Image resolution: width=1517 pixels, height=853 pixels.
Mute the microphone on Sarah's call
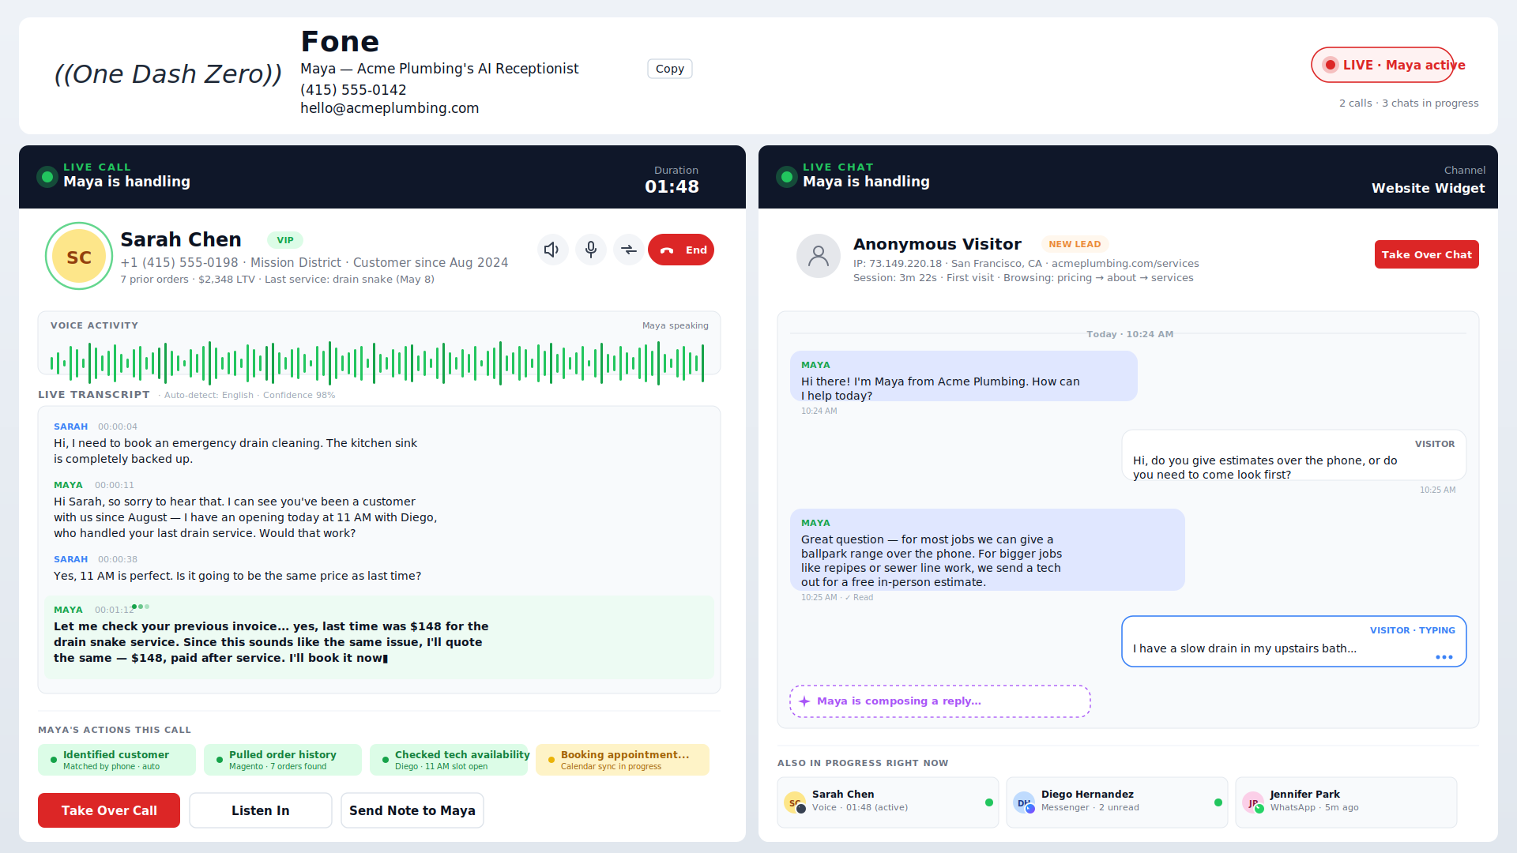pyautogui.click(x=590, y=250)
